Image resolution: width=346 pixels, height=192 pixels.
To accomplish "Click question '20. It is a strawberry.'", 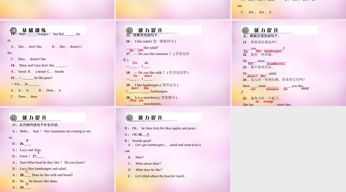I will tap(152, 97).
